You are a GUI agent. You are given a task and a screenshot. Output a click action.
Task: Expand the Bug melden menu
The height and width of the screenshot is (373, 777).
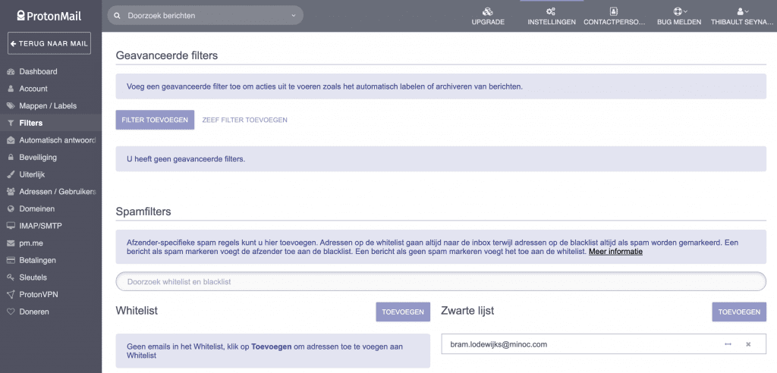(679, 16)
